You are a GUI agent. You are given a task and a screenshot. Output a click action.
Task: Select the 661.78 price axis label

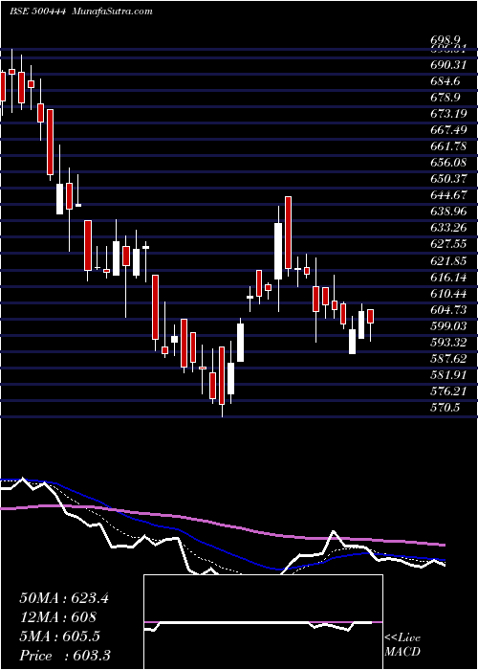click(446, 146)
